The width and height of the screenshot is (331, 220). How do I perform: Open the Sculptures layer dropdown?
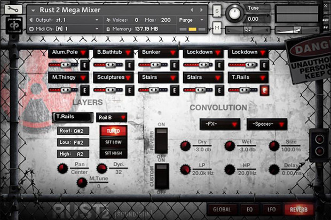(x=113, y=78)
